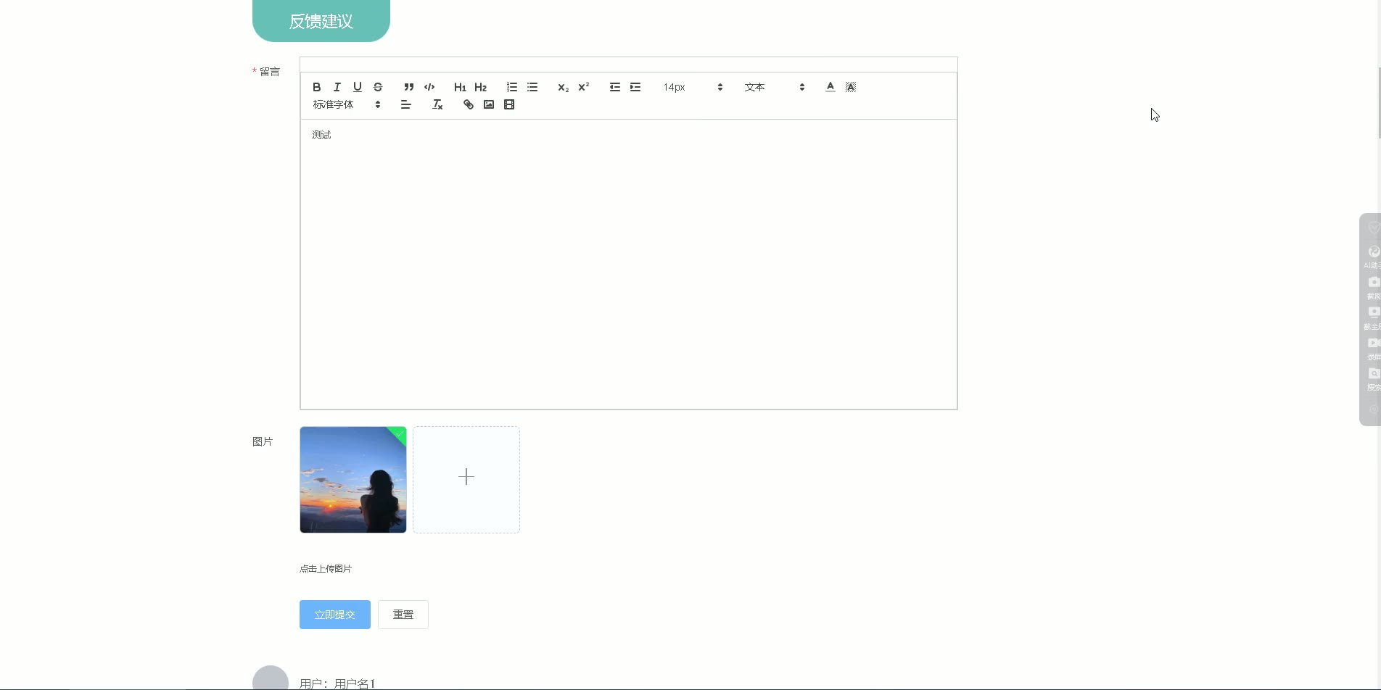
Task: Select the uploaded sunset photo thumbnail
Action: tap(353, 480)
